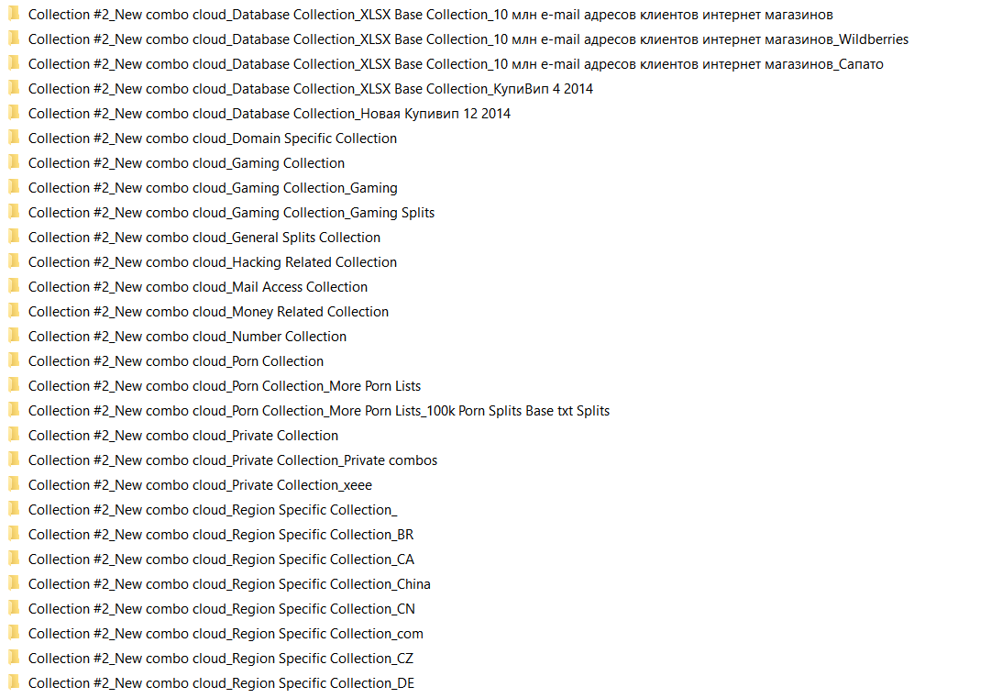Select the XLSX Base Collection_10 млн e-mail folder without suffix

430,15
